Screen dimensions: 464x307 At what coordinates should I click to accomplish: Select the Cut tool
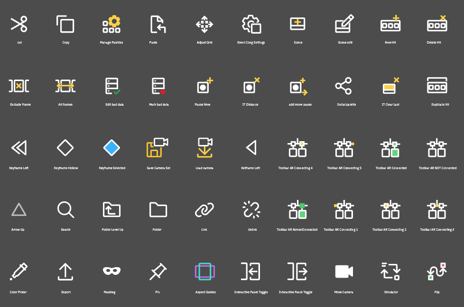19,25
